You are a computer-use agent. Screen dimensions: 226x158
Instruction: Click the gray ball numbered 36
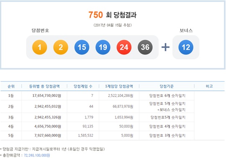(145, 47)
